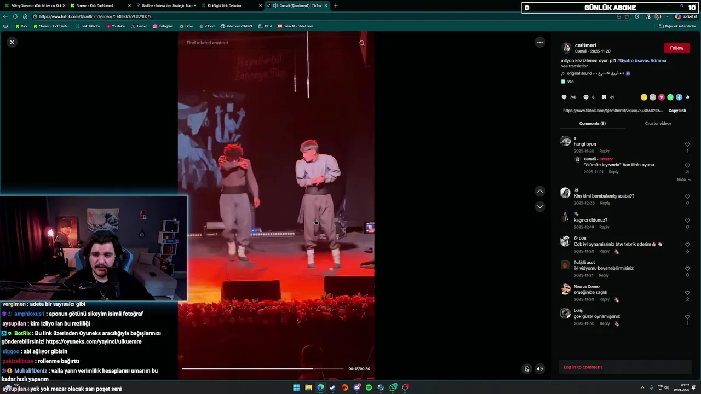This screenshot has height=394, width=701.
Task: Collapse replies with Hide chevron
Action: pos(683,179)
